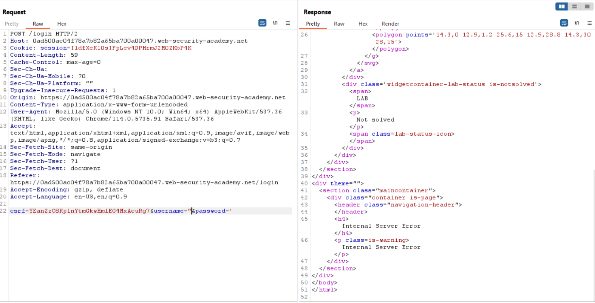Open the Request Hex tab
This screenshot has height=303, width=595.
(62, 24)
